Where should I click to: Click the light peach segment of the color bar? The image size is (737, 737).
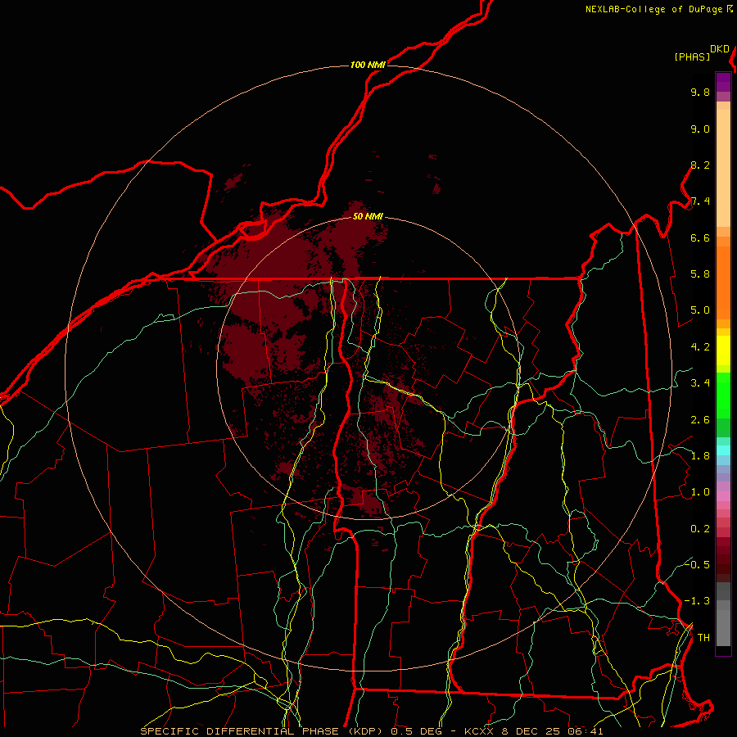[723, 168]
